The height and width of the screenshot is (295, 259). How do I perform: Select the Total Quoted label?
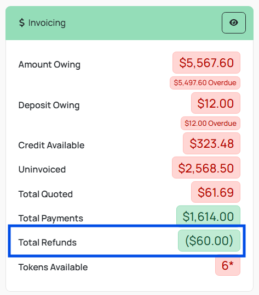[45, 194]
